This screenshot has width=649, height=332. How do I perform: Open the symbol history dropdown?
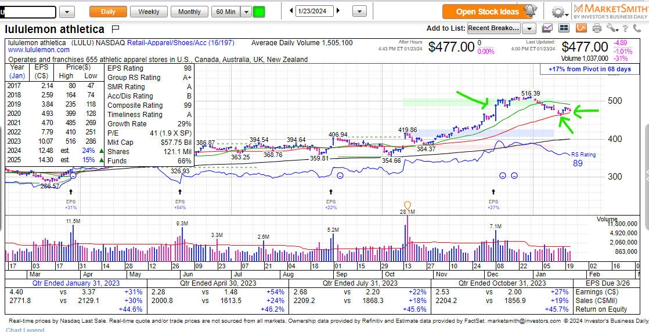[67, 12]
